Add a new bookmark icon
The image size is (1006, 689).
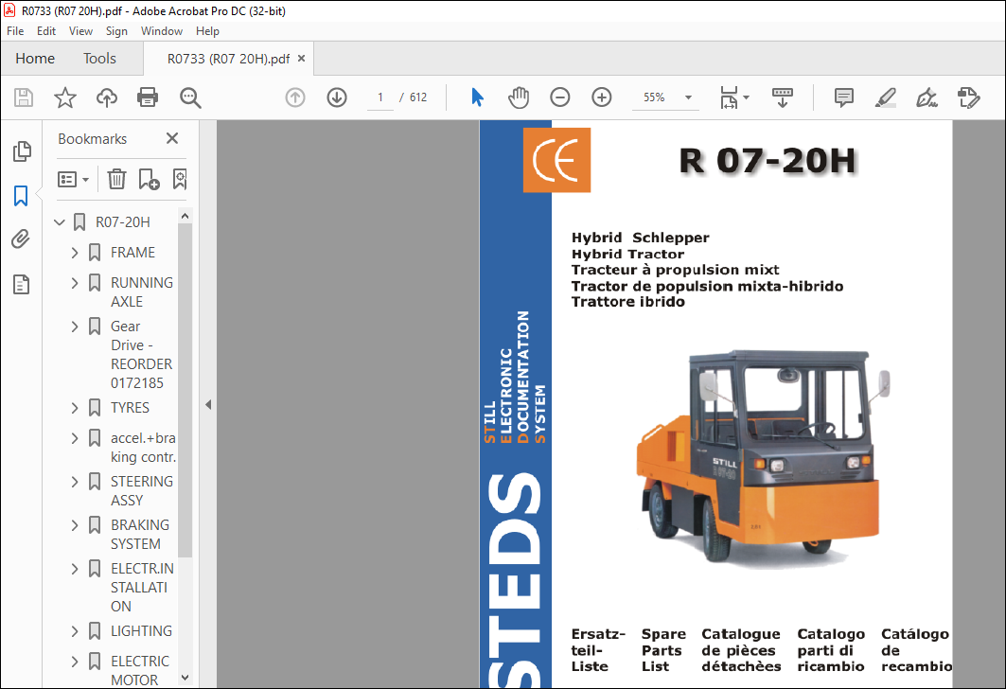pos(149,179)
